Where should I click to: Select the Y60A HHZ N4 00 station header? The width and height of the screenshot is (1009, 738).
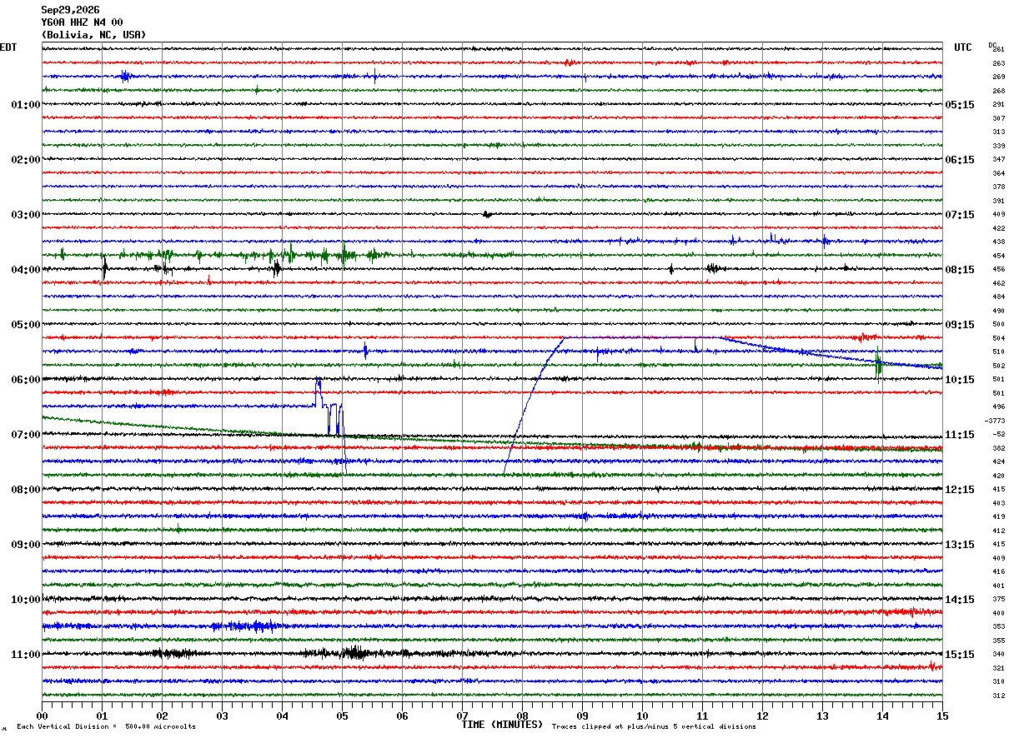(82, 22)
